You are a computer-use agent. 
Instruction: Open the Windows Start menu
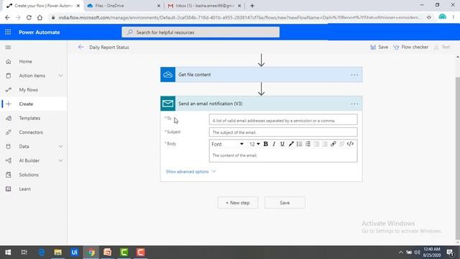click(8, 253)
